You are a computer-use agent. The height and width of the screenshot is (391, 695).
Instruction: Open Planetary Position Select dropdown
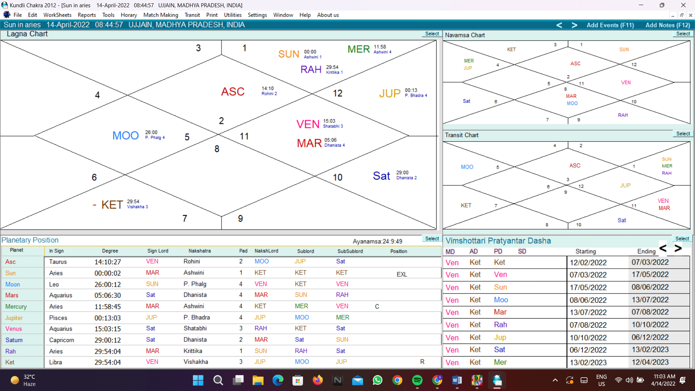pyautogui.click(x=432, y=239)
